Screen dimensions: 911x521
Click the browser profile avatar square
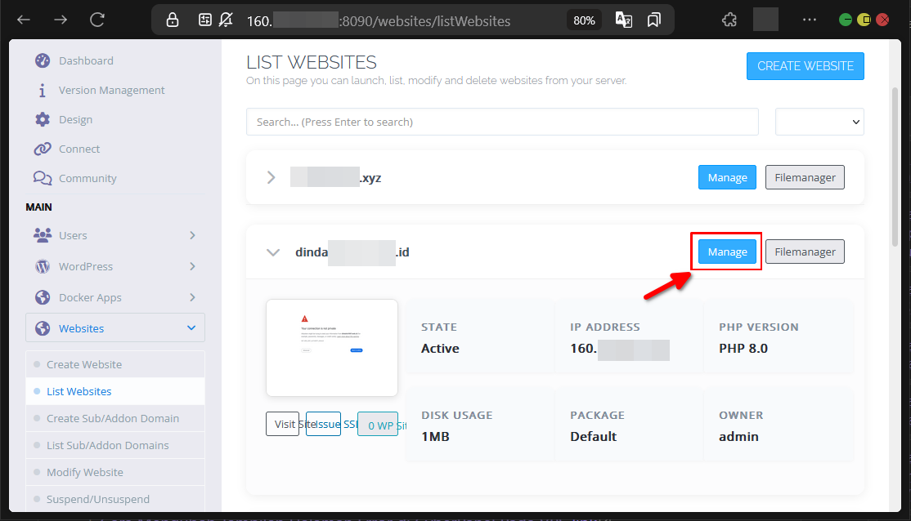[x=765, y=20]
